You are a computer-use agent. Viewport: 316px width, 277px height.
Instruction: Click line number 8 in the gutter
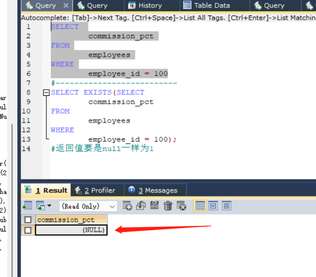pyautogui.click(x=29, y=92)
